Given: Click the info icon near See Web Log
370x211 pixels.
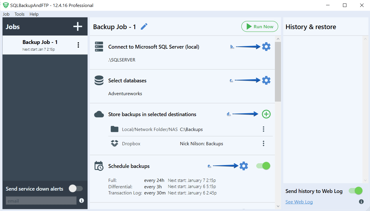Looking at the screenshot, I should coord(361,202).
